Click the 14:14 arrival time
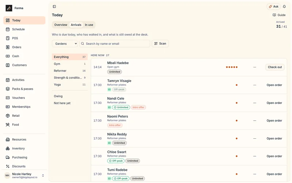 97,67
